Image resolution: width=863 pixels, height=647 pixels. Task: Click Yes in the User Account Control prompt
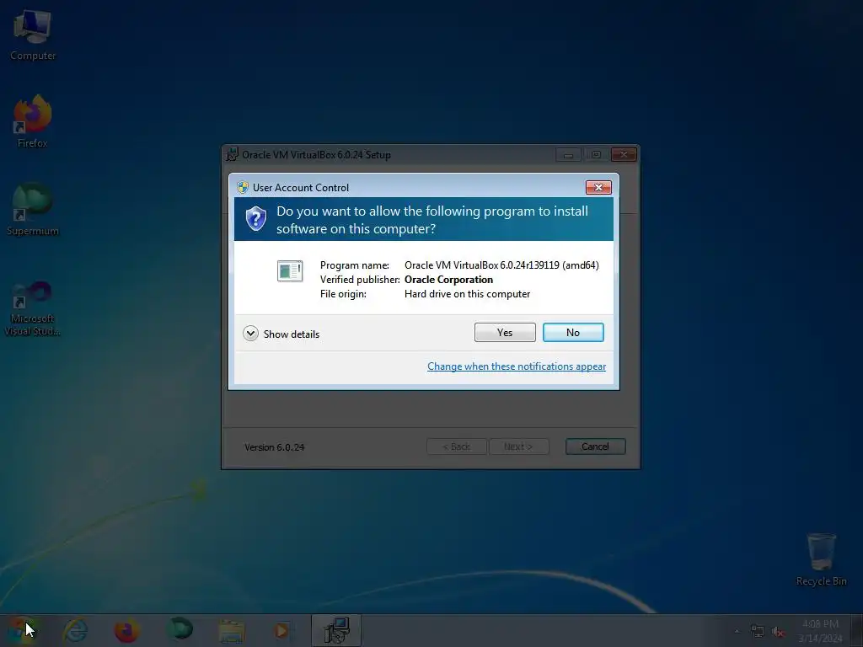point(505,332)
